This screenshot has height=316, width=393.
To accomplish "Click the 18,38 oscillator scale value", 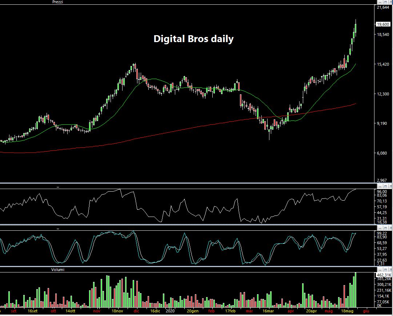I will (x=382, y=222).
